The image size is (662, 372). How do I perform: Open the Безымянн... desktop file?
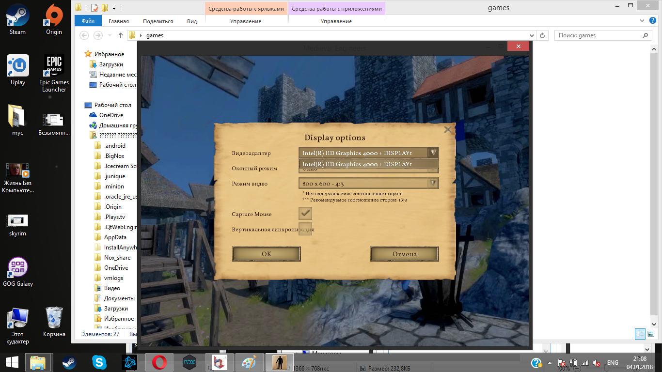(x=54, y=124)
